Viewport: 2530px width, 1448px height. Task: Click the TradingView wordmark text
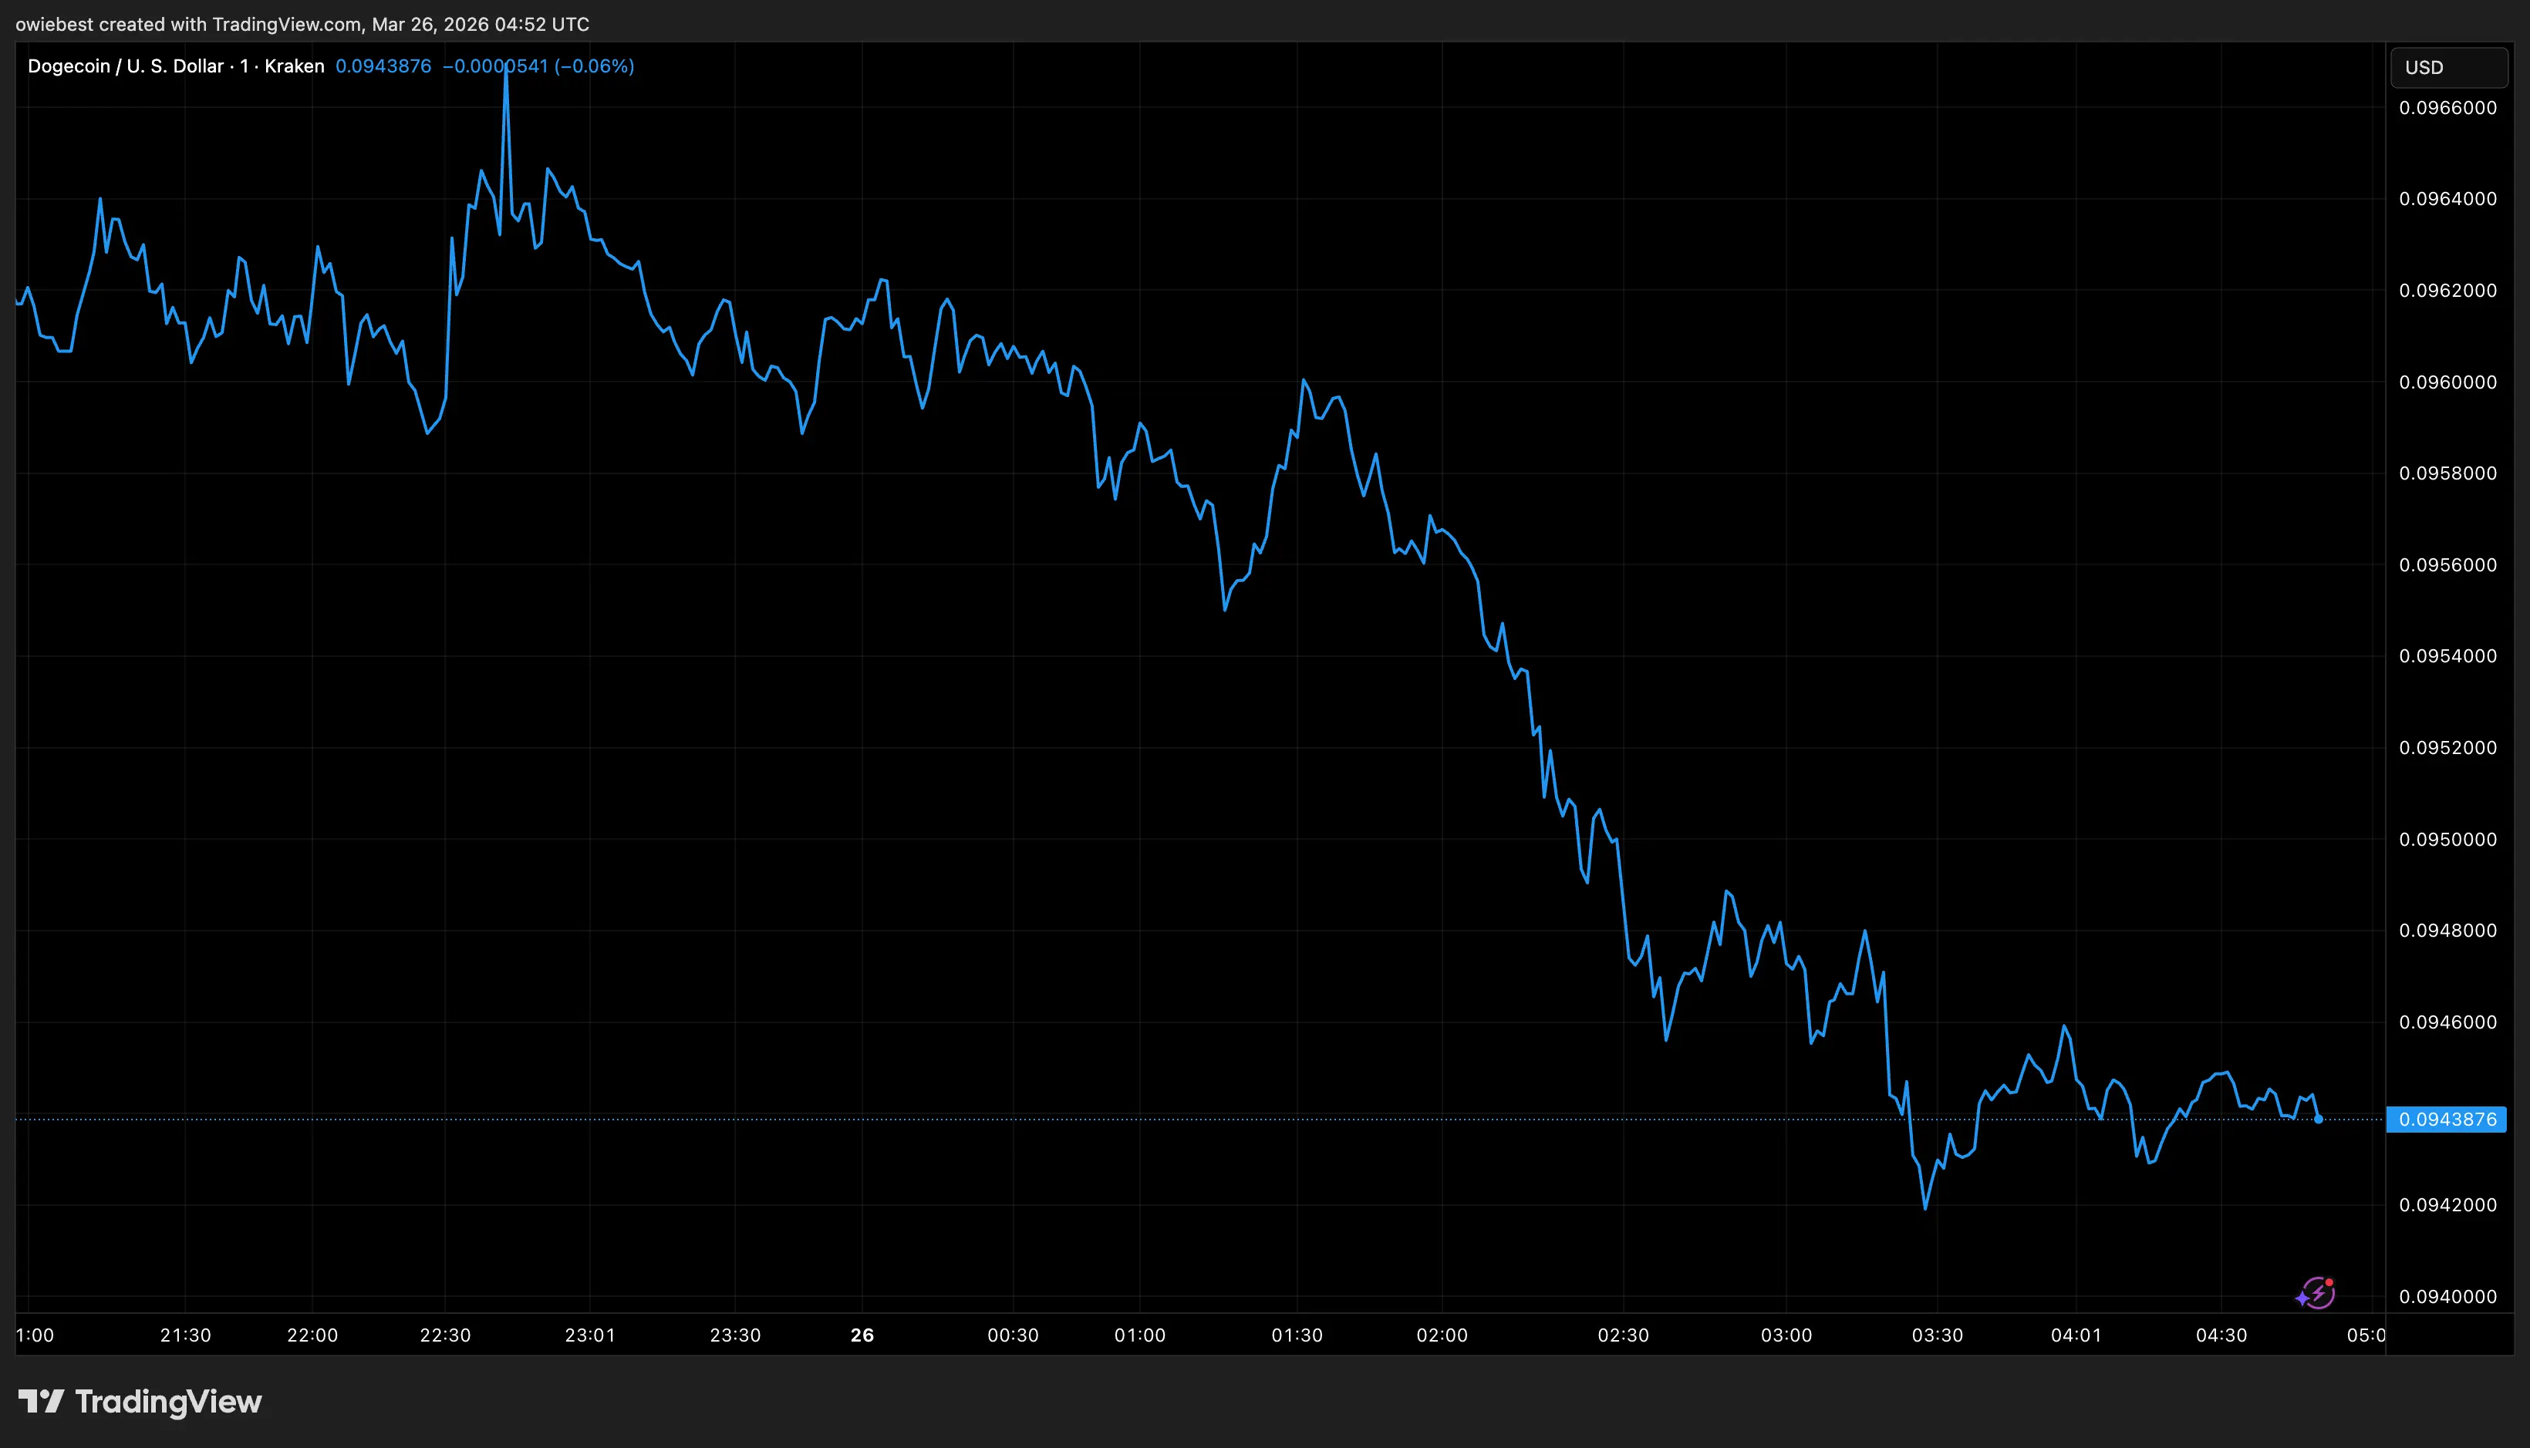[168, 1401]
